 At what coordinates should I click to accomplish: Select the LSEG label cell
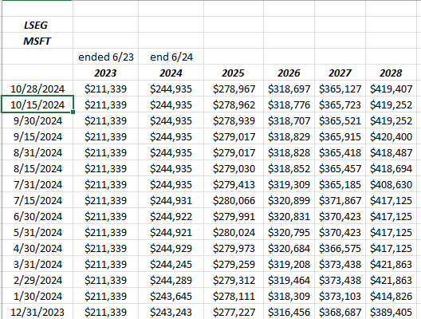click(37, 25)
